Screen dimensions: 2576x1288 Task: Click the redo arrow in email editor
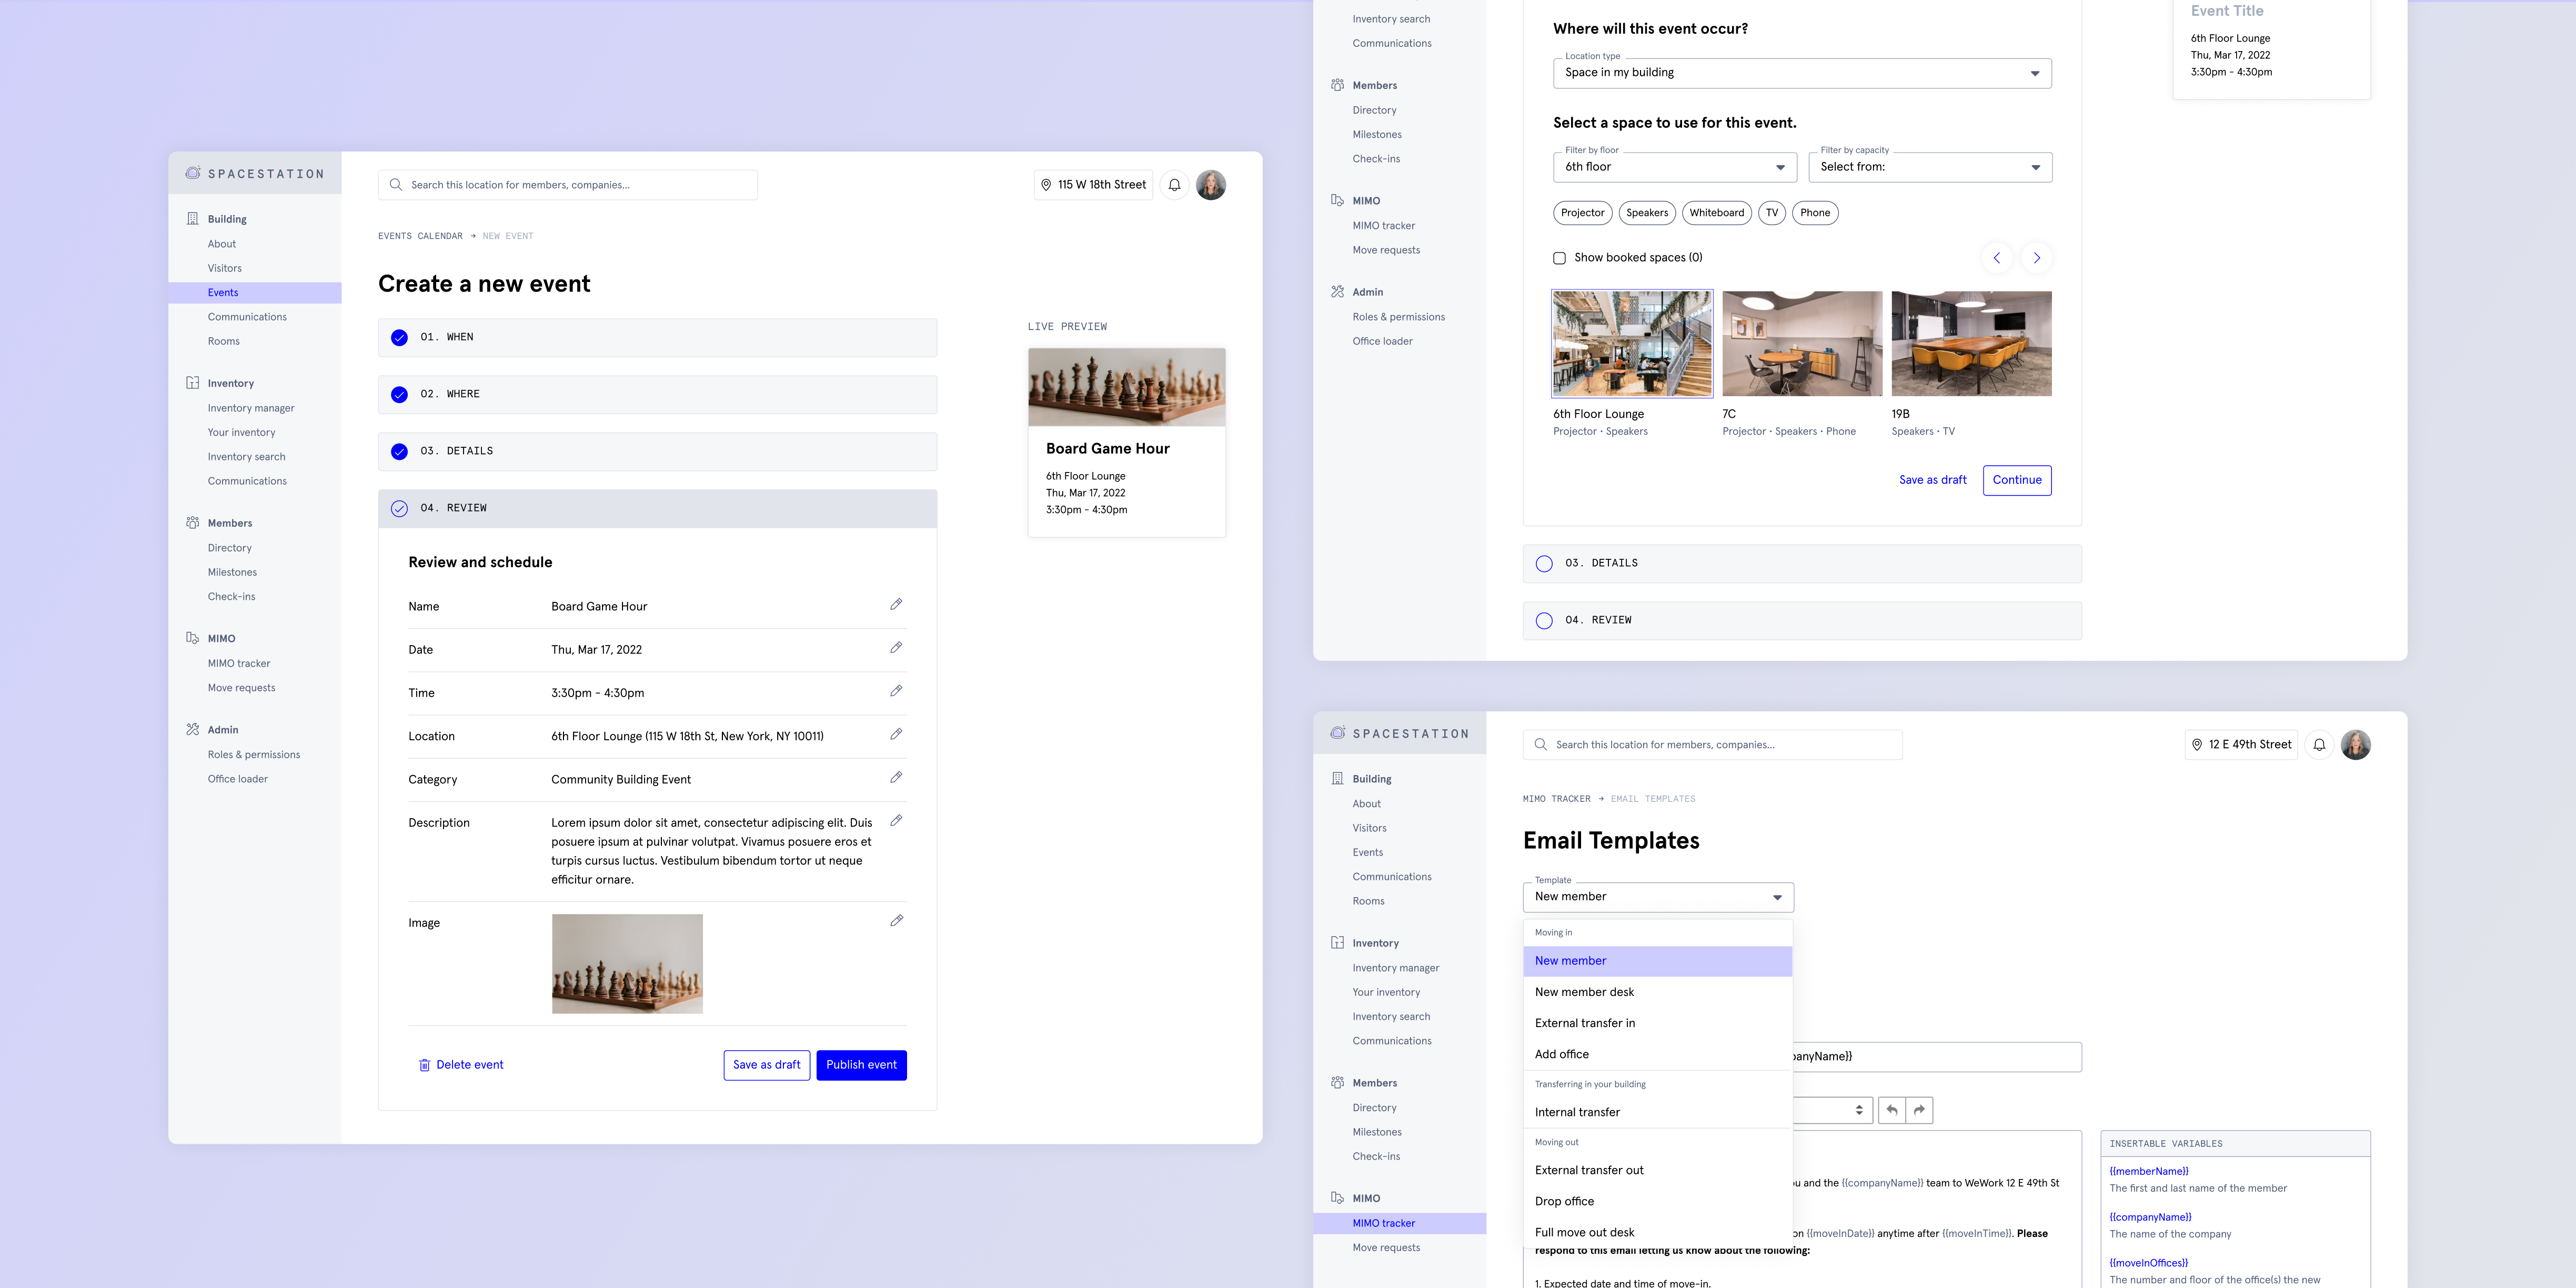(1919, 1110)
